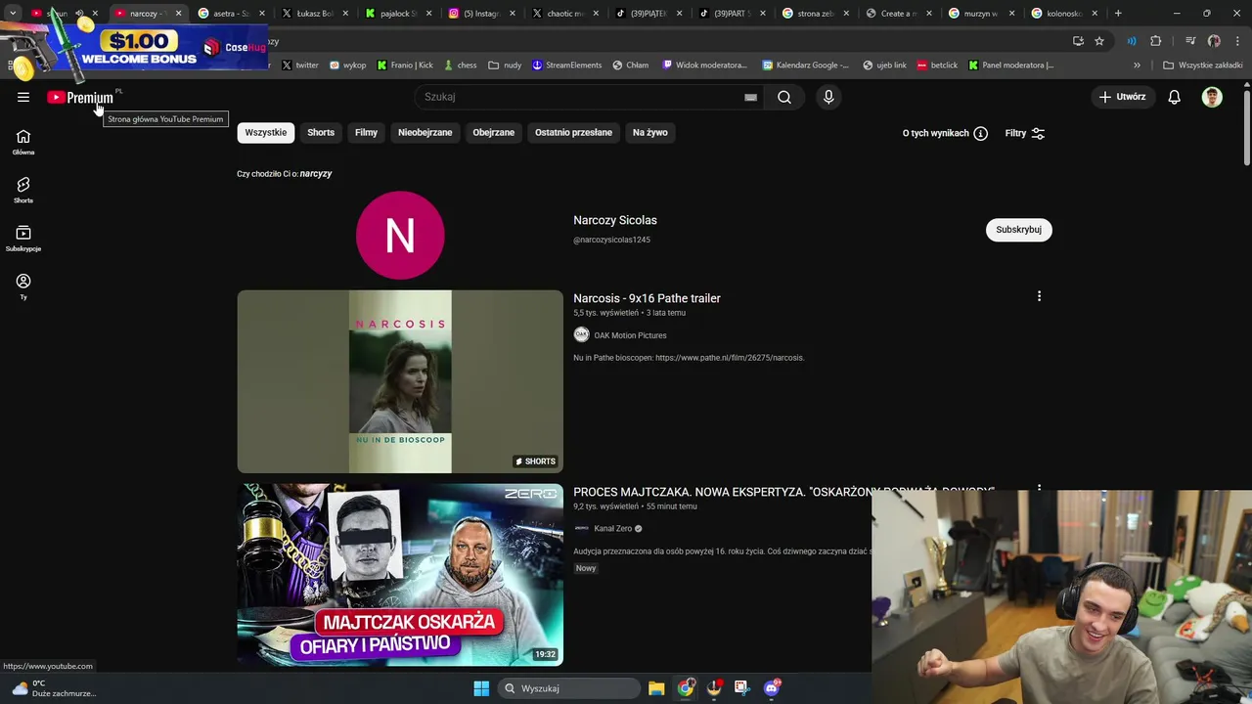Open the Majtczak oskarża video thumbnail
The width and height of the screenshot is (1252, 704).
400,575
